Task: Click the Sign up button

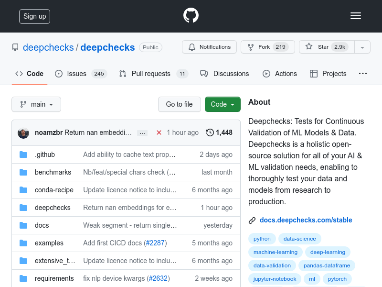Action: tap(34, 16)
